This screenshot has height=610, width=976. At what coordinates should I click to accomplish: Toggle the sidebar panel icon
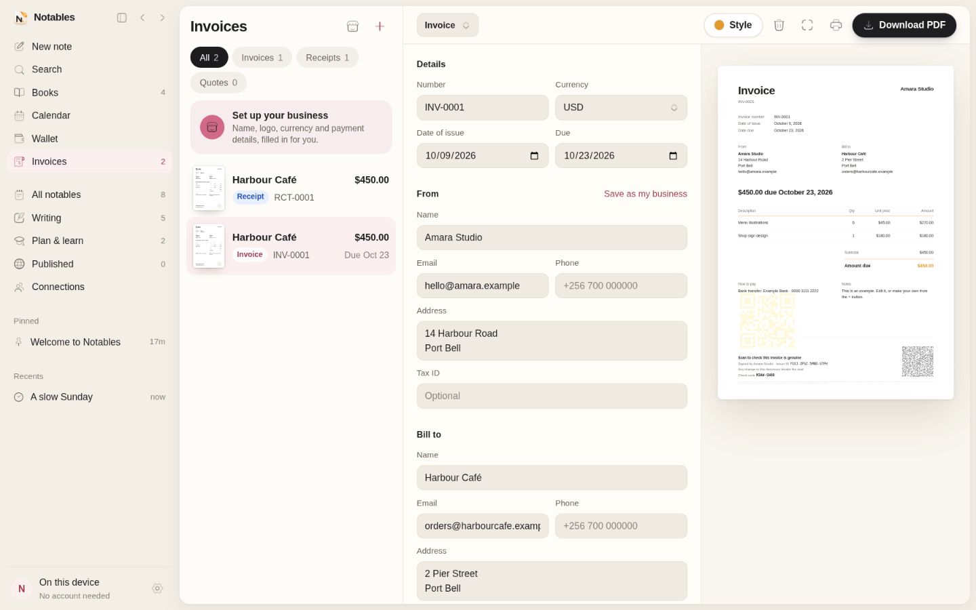(x=122, y=18)
